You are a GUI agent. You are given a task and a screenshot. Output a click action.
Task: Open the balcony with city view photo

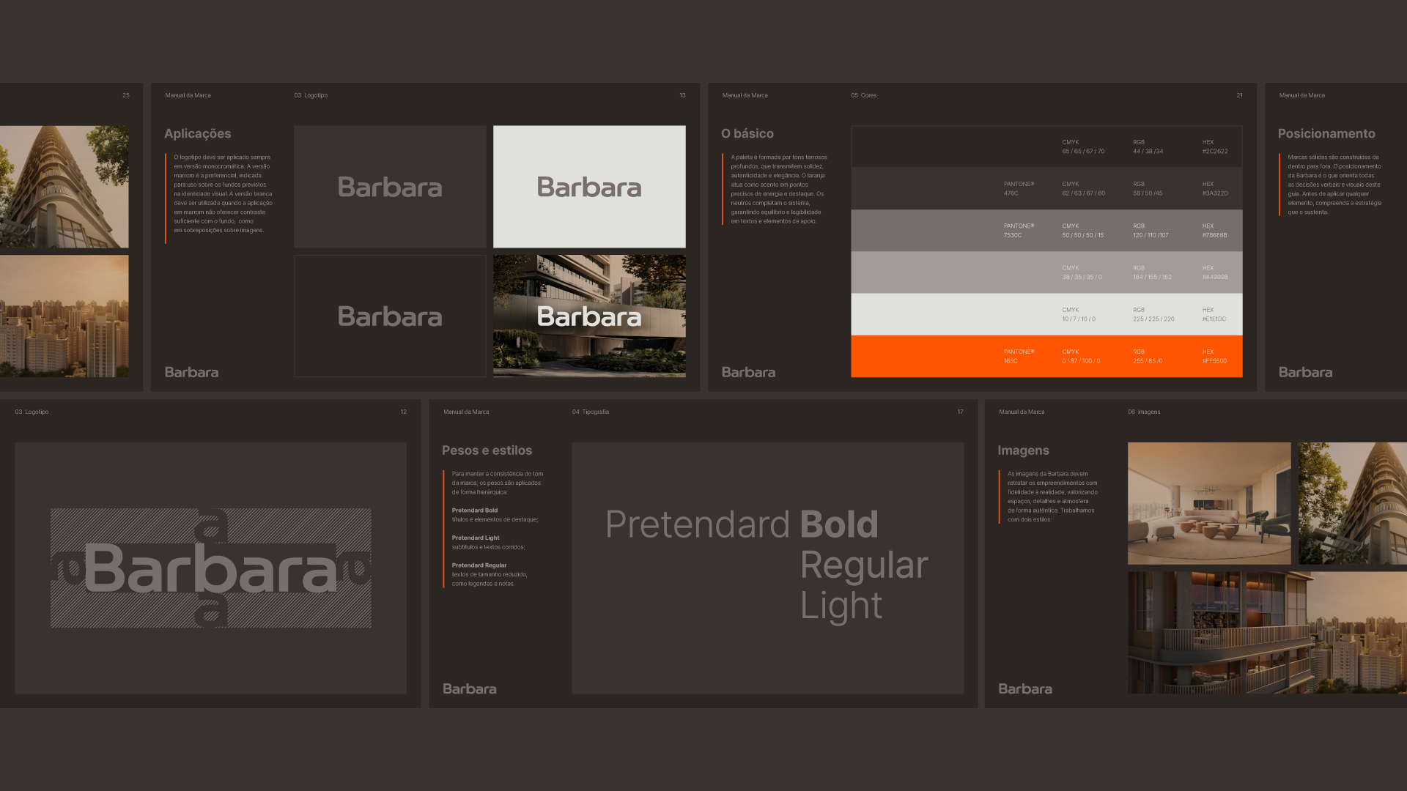[x=1267, y=633]
